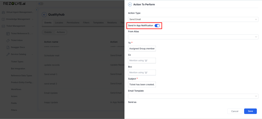This screenshot has width=262, height=119.
Task: Expand Ticket Reference Data submenu chevron
Action: tap(32, 34)
